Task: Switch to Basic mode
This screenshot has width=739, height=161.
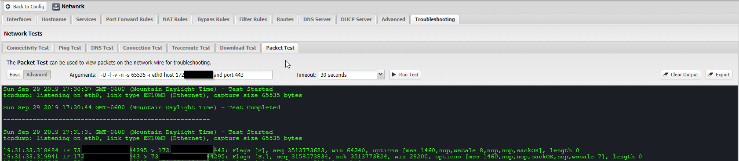Action: pos(15,75)
